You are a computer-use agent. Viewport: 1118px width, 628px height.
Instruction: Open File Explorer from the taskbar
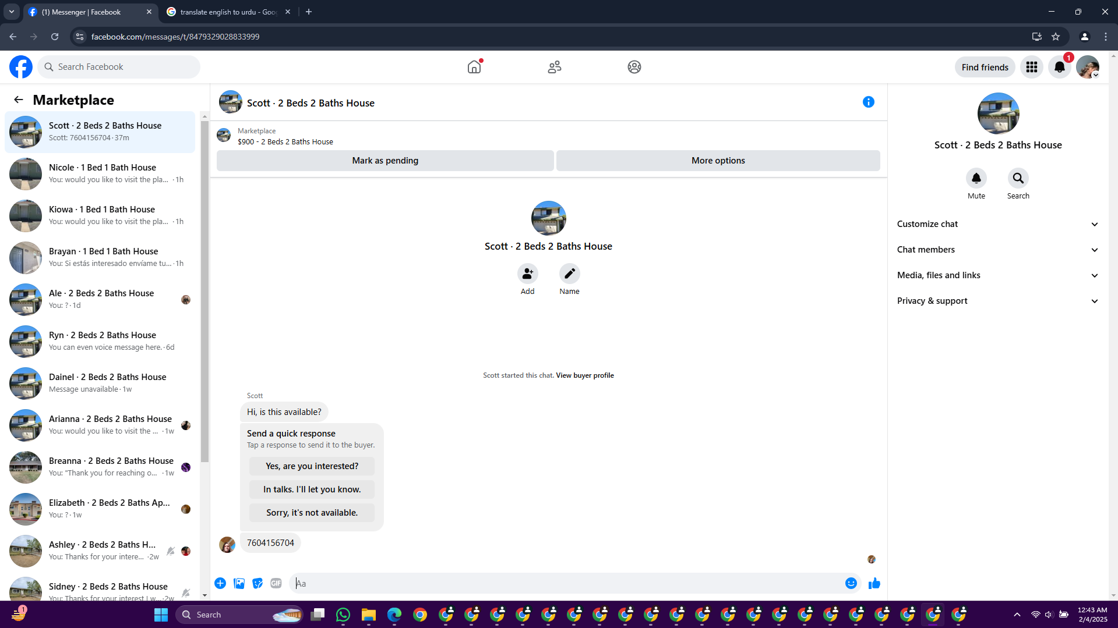point(369,615)
